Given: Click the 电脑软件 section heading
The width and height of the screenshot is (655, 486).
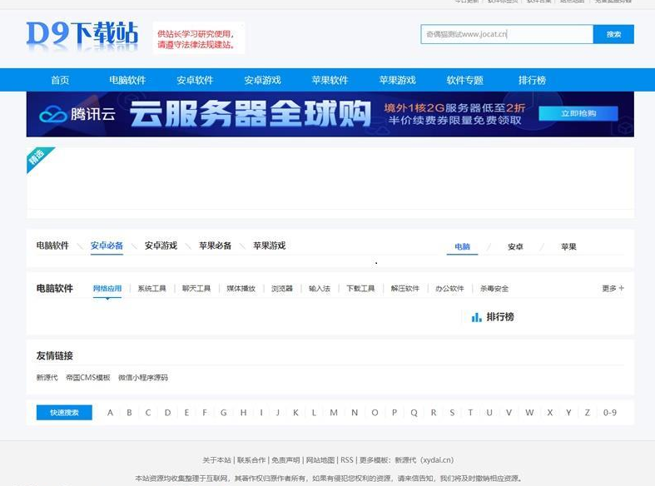Looking at the screenshot, I should tap(55, 289).
